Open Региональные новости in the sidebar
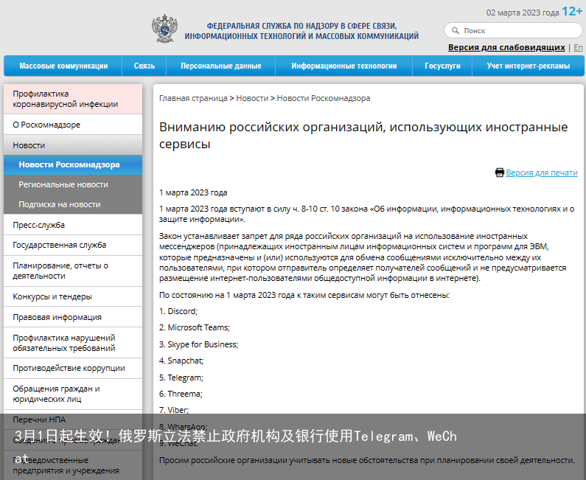This screenshot has width=586, height=480. [x=73, y=184]
